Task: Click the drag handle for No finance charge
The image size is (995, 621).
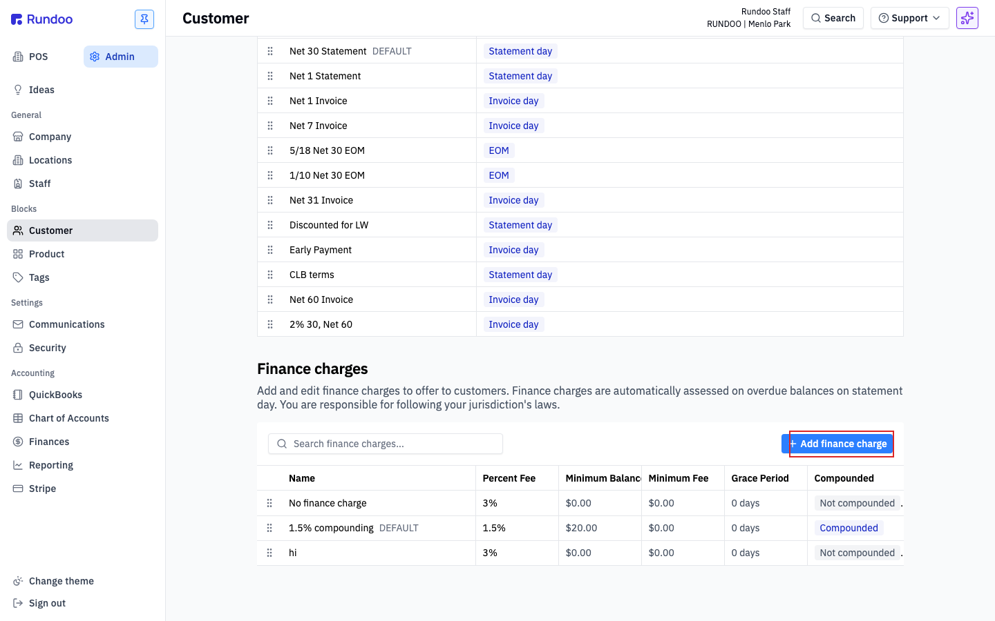Action: click(269, 503)
